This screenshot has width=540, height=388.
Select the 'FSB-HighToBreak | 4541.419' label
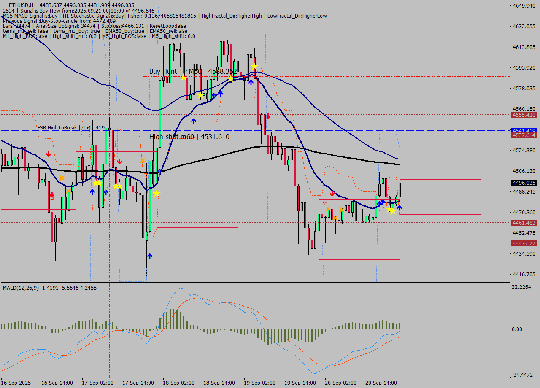(71, 127)
